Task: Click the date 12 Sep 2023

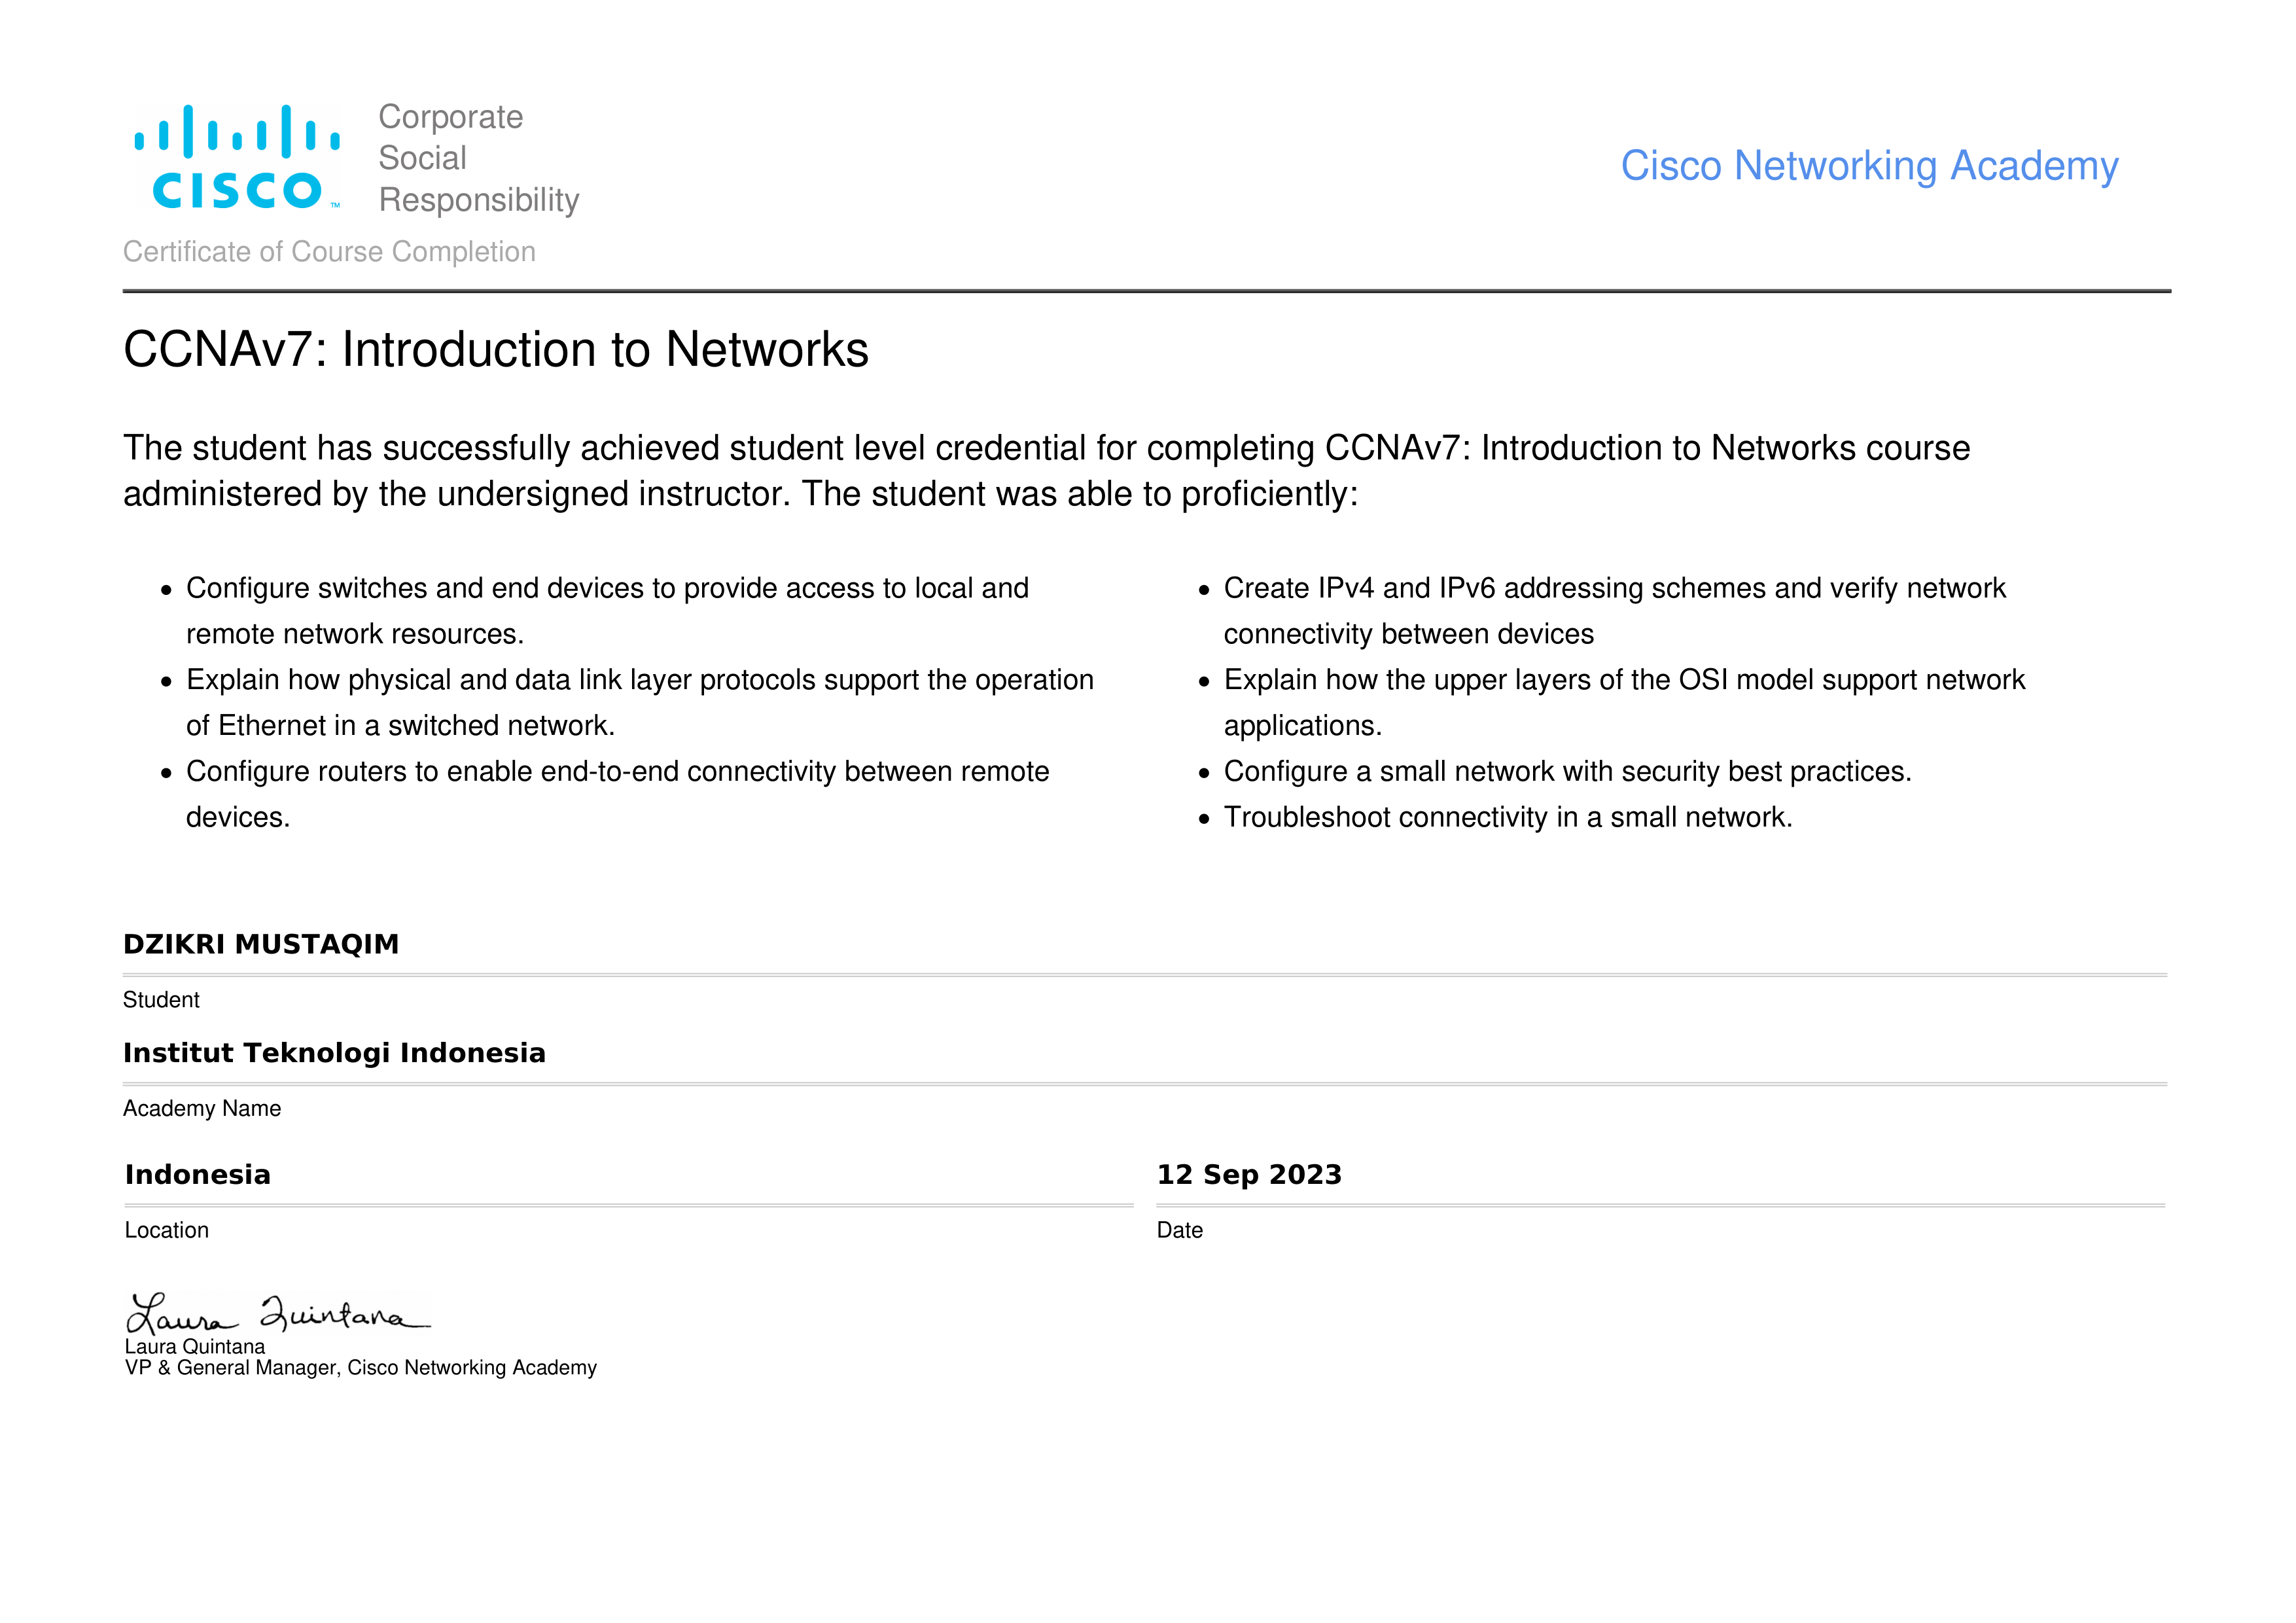Action: (x=1249, y=1174)
